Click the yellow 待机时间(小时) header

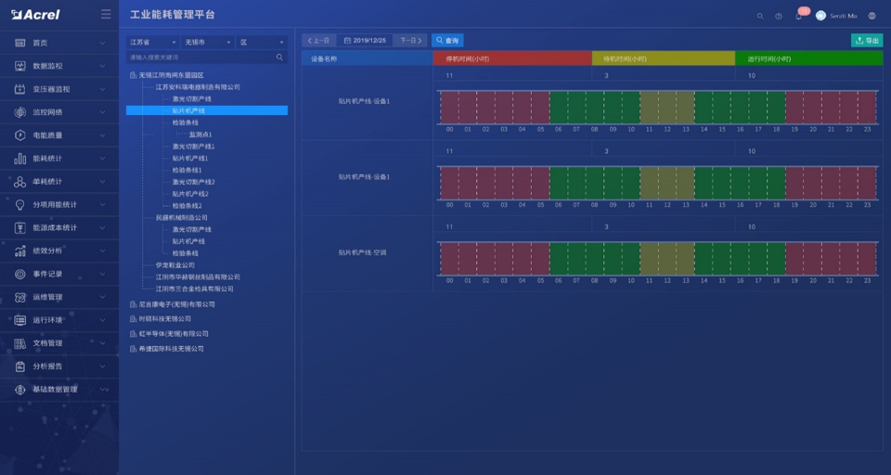[663, 58]
